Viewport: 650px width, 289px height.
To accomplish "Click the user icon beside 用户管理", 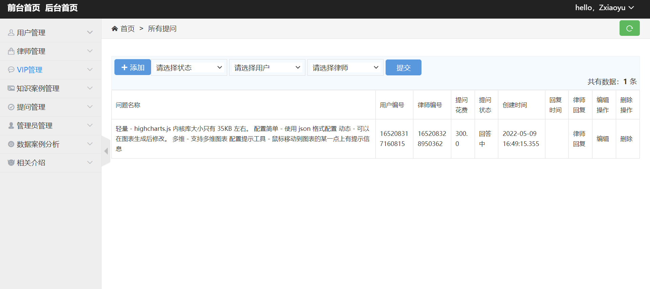I will tap(11, 32).
